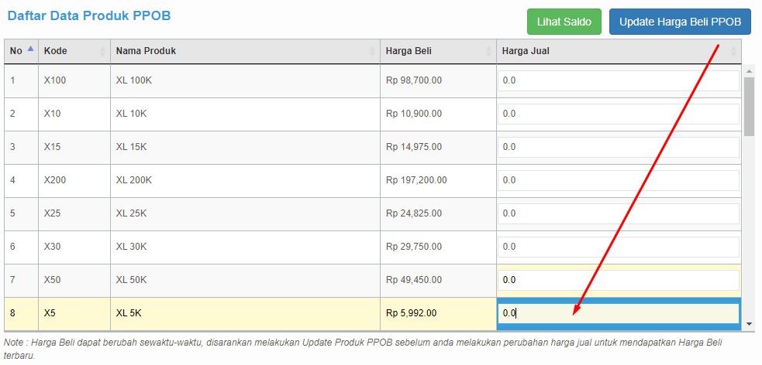The image size is (762, 365).
Task: Open the Lihat Saldo button
Action: click(564, 22)
